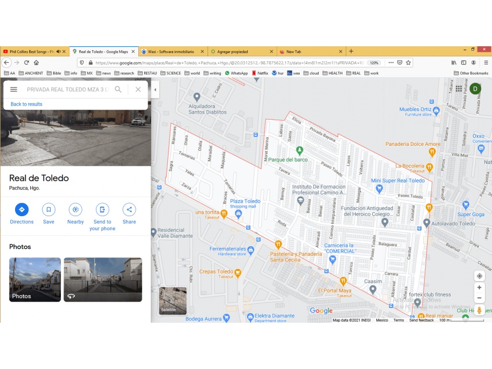Screen dimensions: 492x369
Task: Click the Back to results link
Action: 26,104
